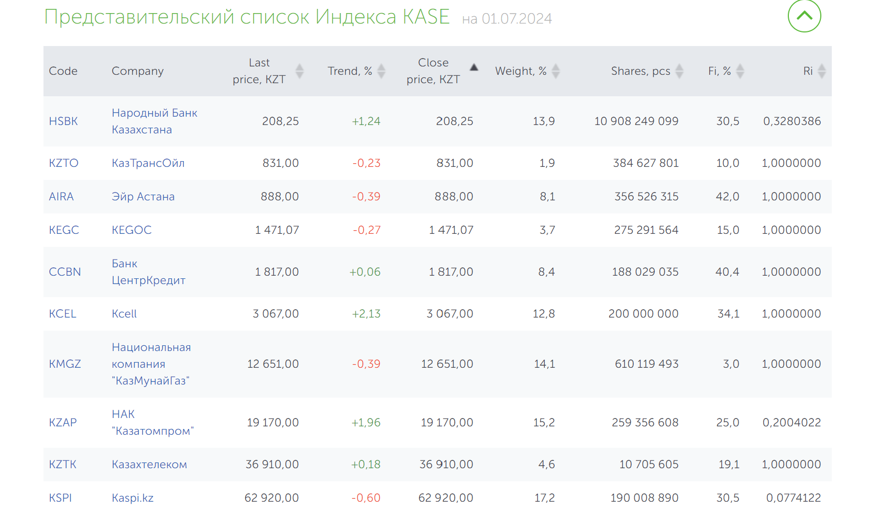
Task: Open Эйр Астана company link
Action: pyautogui.click(x=143, y=197)
